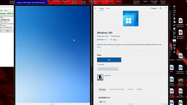The width and height of the screenshot is (187, 105).
Task: Share the Windows 365 app
Action: (x=113, y=40)
